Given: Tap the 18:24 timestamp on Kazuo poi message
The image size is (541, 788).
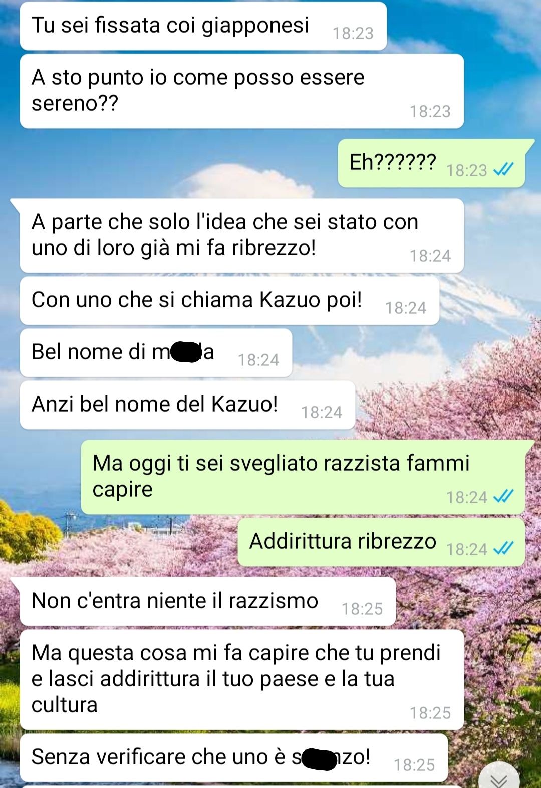Looking at the screenshot, I should 406,308.
